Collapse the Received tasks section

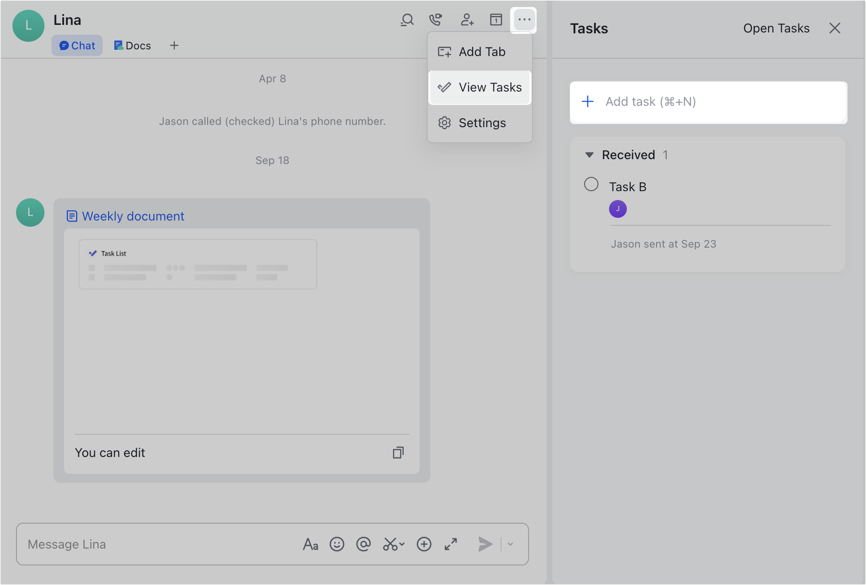click(x=589, y=155)
